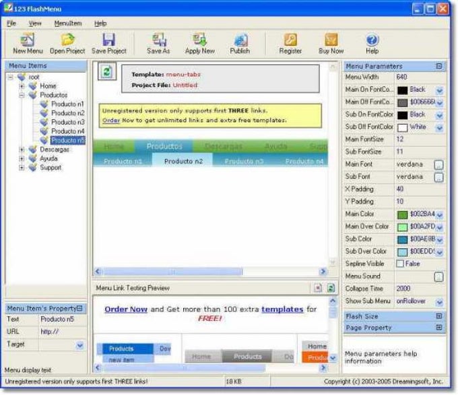458x395 pixels.
Task: Open the MenuItem menu
Action: point(68,24)
